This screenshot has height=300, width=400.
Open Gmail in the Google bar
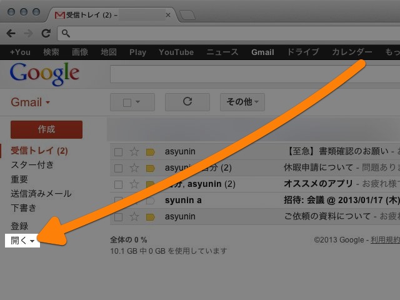point(262,52)
